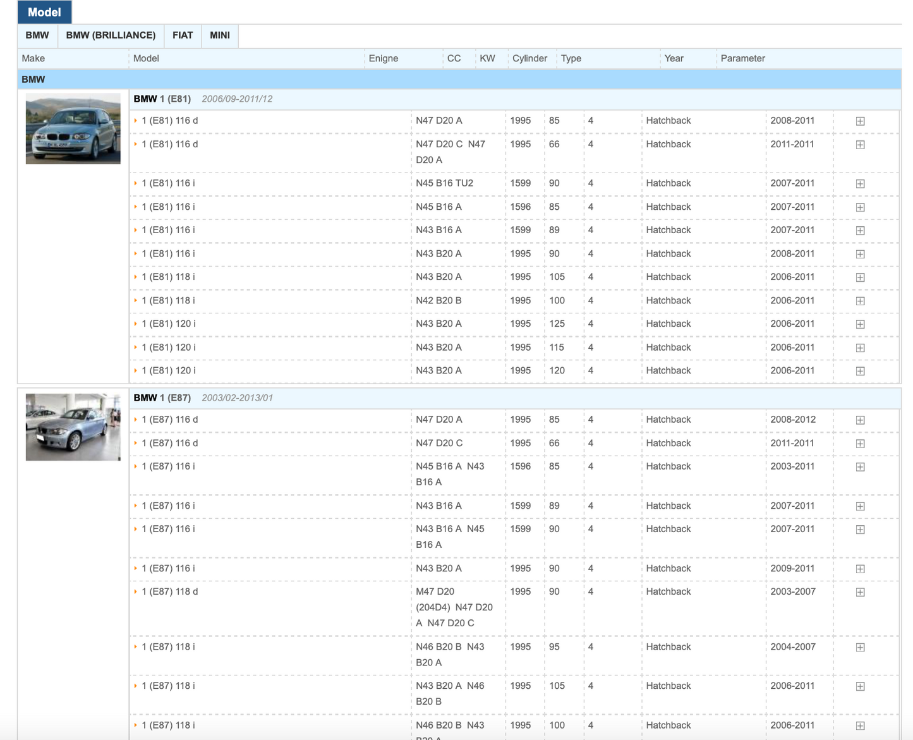Open the BMW (BRILLIANCE) tab
Image resolution: width=913 pixels, height=740 pixels.
[x=111, y=35]
